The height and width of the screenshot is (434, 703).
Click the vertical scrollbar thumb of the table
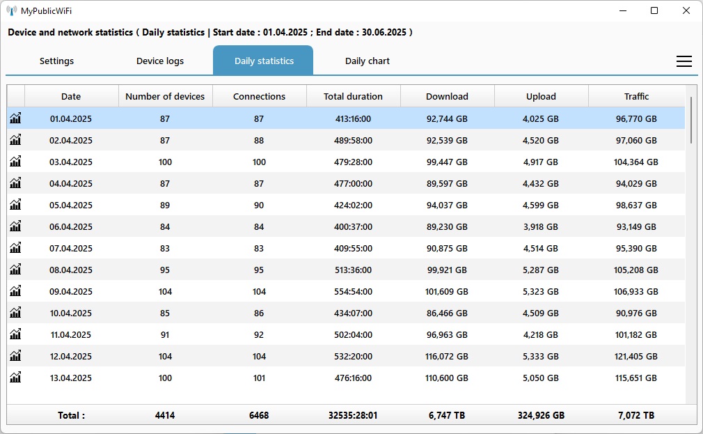click(x=690, y=120)
